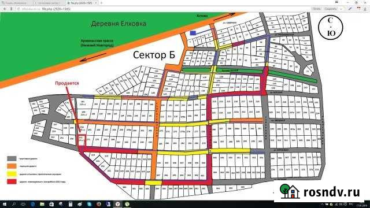The image size is (370, 208).
Task: Open Microsoft Store from the taskbar
Action: (x=51, y=204)
